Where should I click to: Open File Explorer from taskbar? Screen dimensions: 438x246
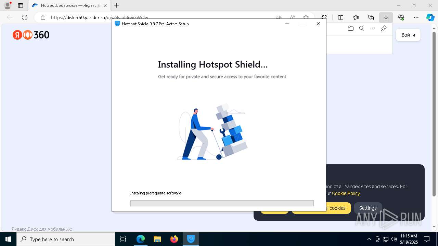point(157,239)
